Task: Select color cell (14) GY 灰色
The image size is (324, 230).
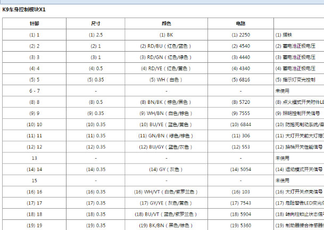Action: [x=166, y=169]
